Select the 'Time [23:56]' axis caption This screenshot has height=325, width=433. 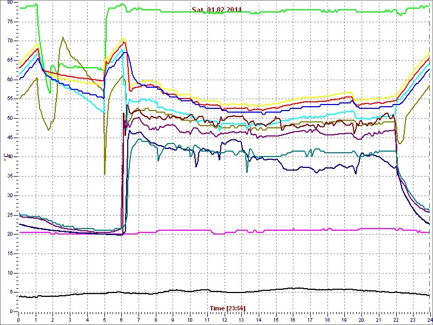227,308
